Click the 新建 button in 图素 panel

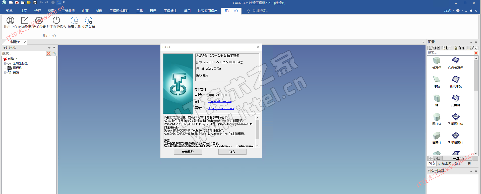click(x=434, y=48)
